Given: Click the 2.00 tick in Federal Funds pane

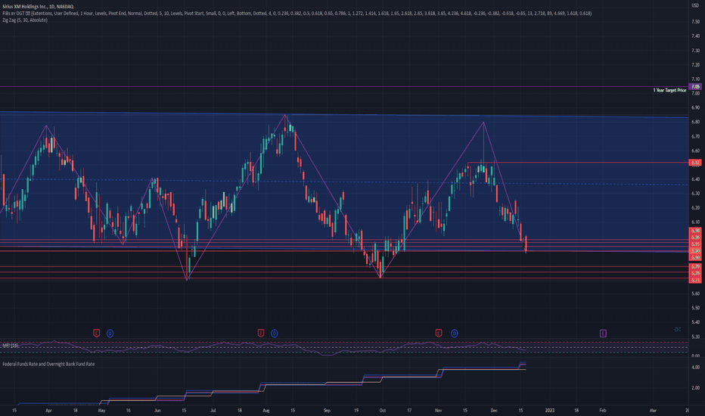Looking at the screenshot, I should (695, 388).
